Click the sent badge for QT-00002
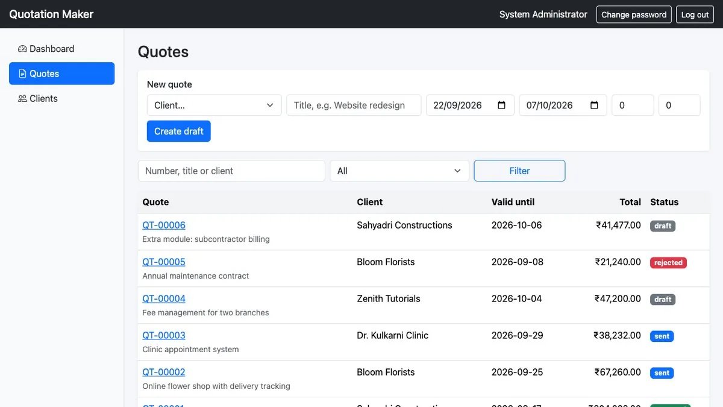The width and height of the screenshot is (723, 407). (662, 373)
